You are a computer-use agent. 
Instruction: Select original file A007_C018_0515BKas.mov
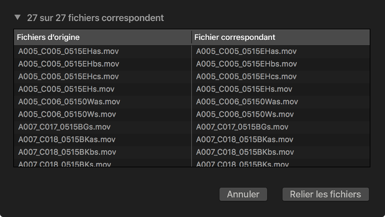tap(67, 140)
